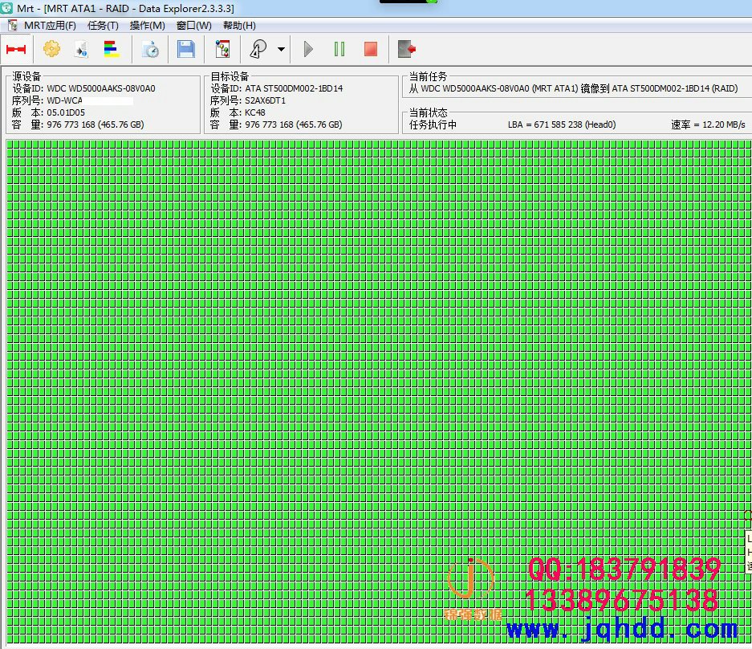Open the orange gear settings icon

[52, 49]
